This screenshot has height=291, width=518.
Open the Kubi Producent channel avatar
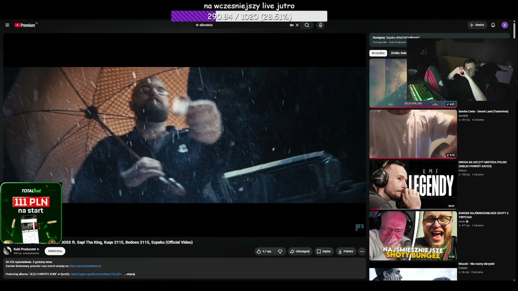pos(7,251)
